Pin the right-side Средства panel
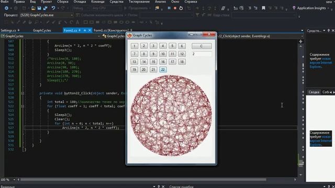This screenshot has width=335, height=188. 329,31
